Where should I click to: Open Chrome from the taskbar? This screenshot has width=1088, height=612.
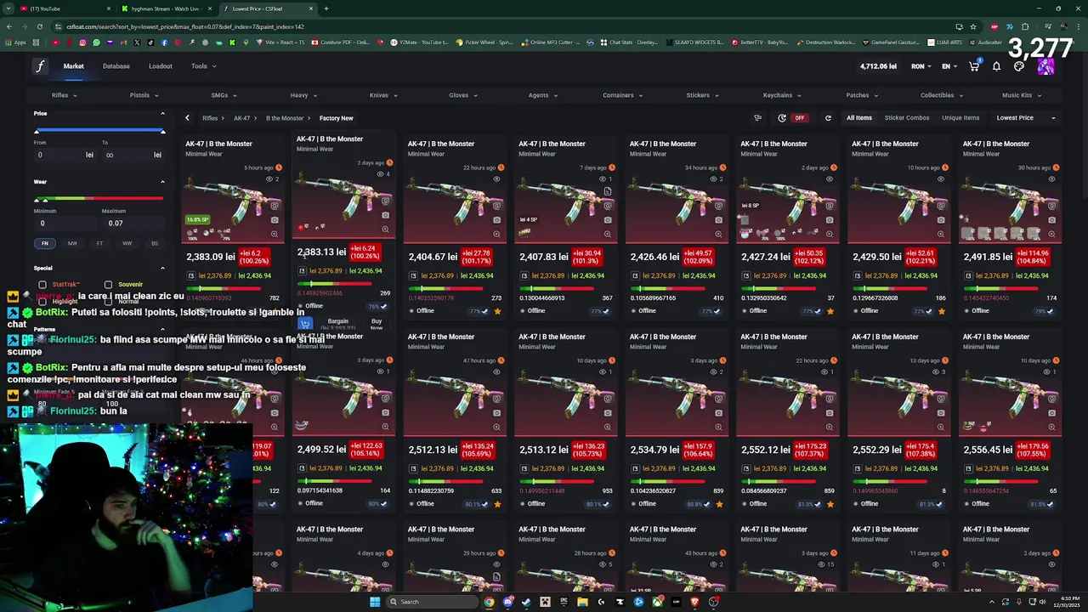pos(489,602)
